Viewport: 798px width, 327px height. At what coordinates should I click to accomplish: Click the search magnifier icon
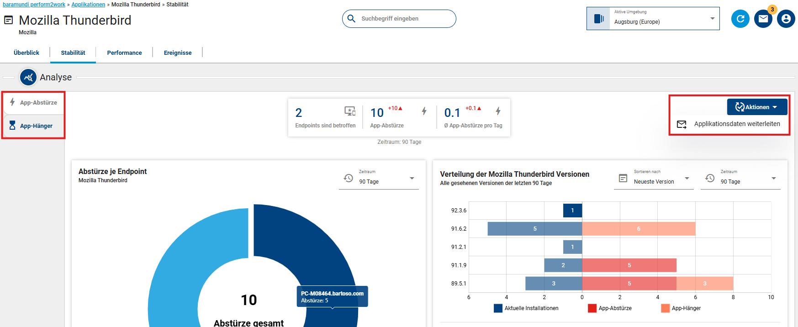coord(351,19)
